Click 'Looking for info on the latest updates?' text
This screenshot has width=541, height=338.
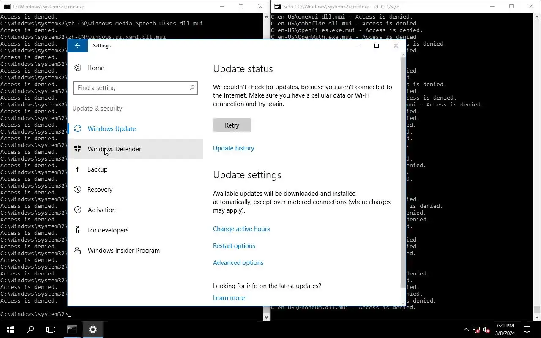pos(267,286)
